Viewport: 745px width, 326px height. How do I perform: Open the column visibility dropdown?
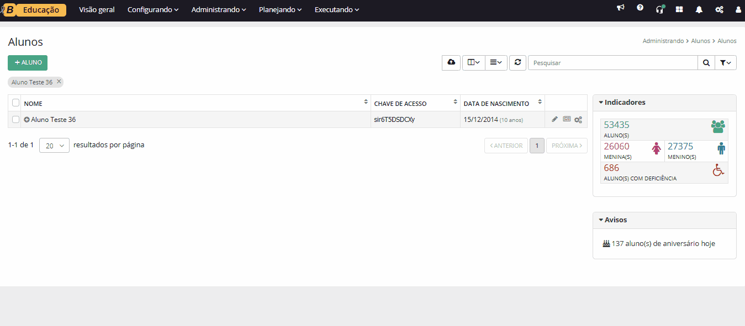[x=473, y=63]
